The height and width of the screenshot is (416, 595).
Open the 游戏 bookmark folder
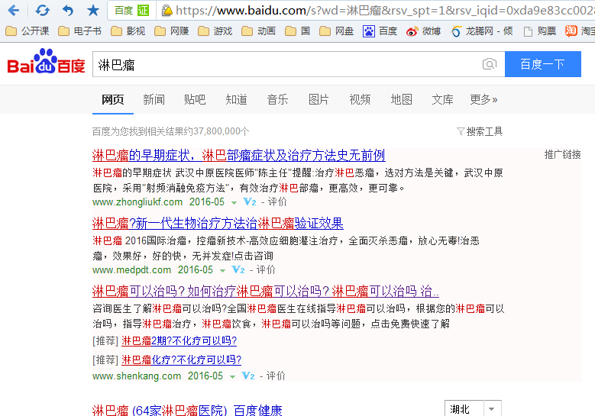[215, 31]
